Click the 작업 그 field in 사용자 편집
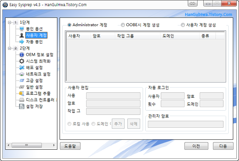Image resolution: width=239 pixels, height=161 pixels. [113, 111]
